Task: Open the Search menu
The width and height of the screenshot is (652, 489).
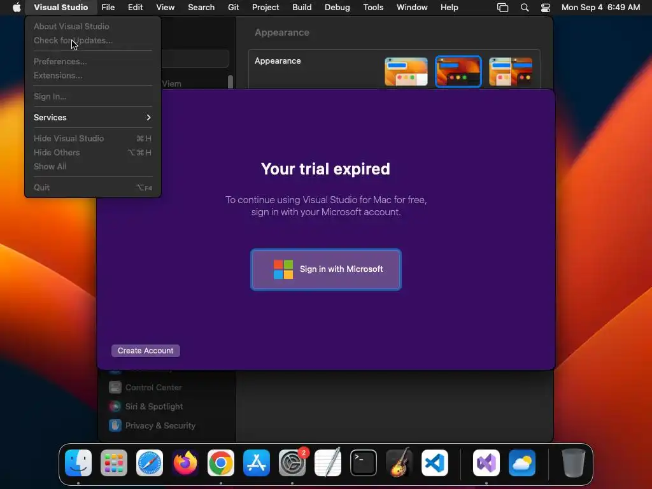Action: click(201, 8)
